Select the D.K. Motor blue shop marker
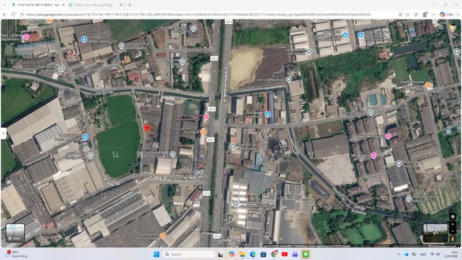The width and height of the screenshot is (462, 260). pos(268,114)
